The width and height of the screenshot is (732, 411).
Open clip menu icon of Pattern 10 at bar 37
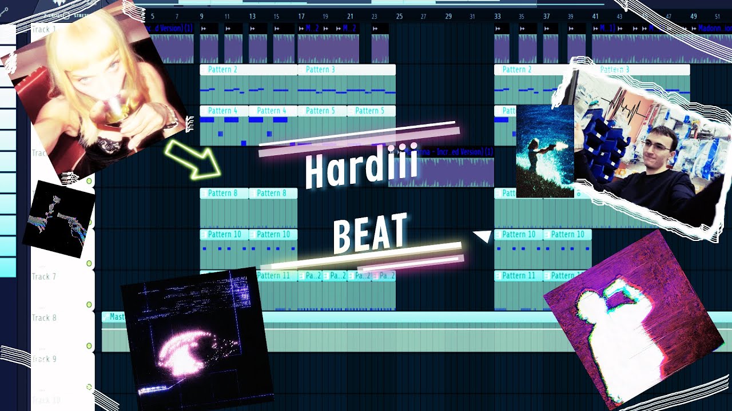tap(547, 234)
